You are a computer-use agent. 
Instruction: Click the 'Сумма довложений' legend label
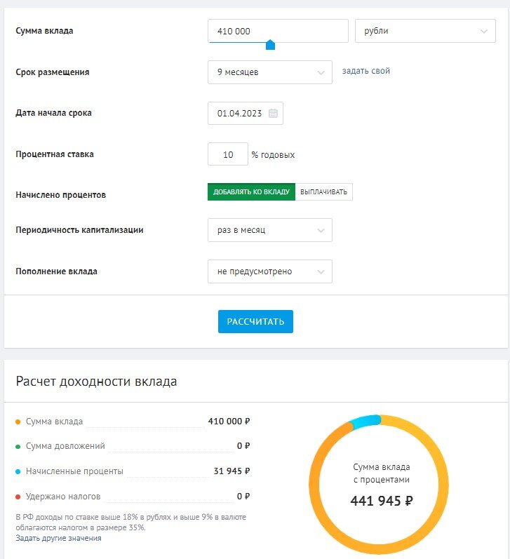click(65, 446)
